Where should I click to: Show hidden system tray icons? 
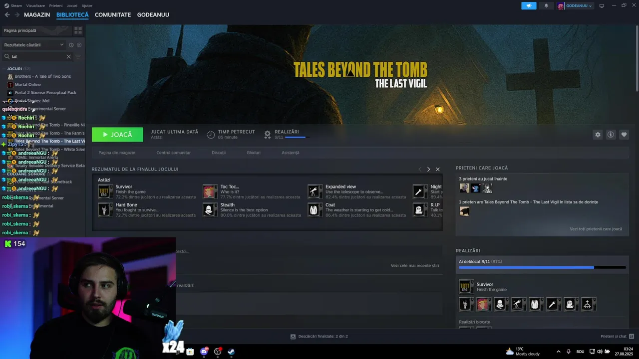point(558,352)
